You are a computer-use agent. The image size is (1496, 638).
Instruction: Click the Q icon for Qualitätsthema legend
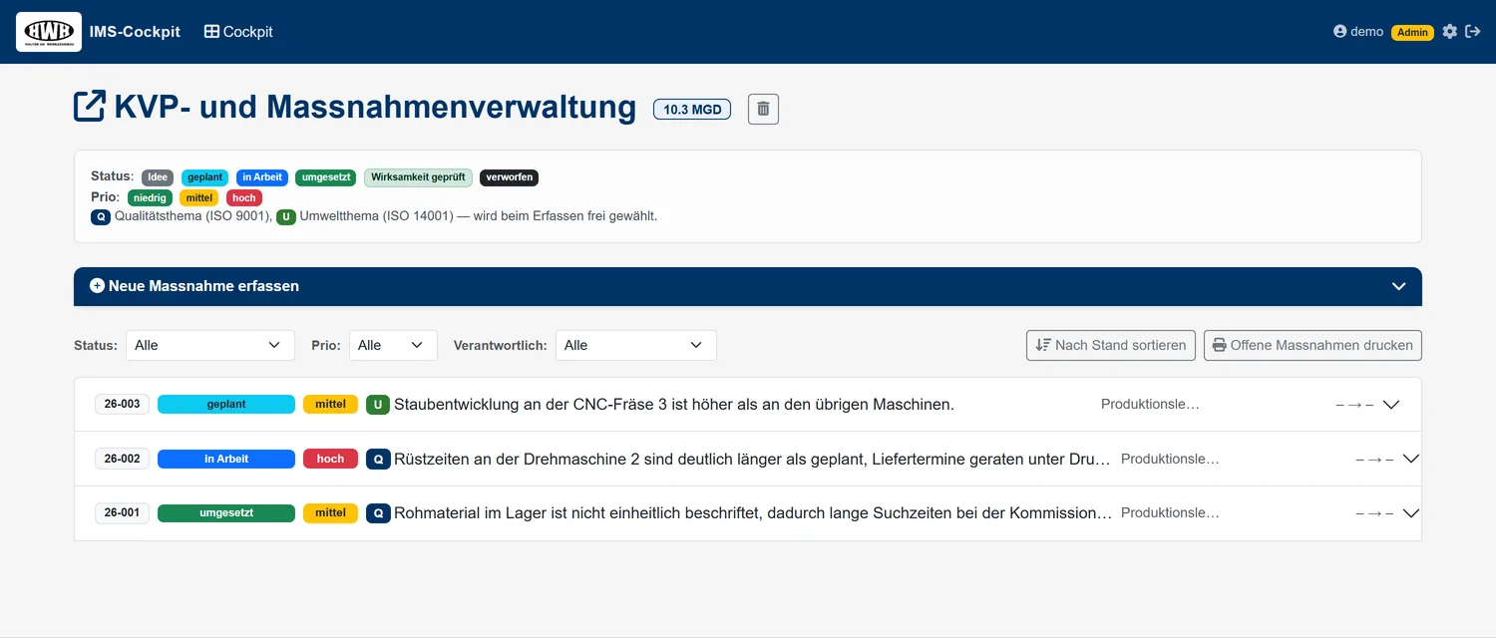[101, 216]
